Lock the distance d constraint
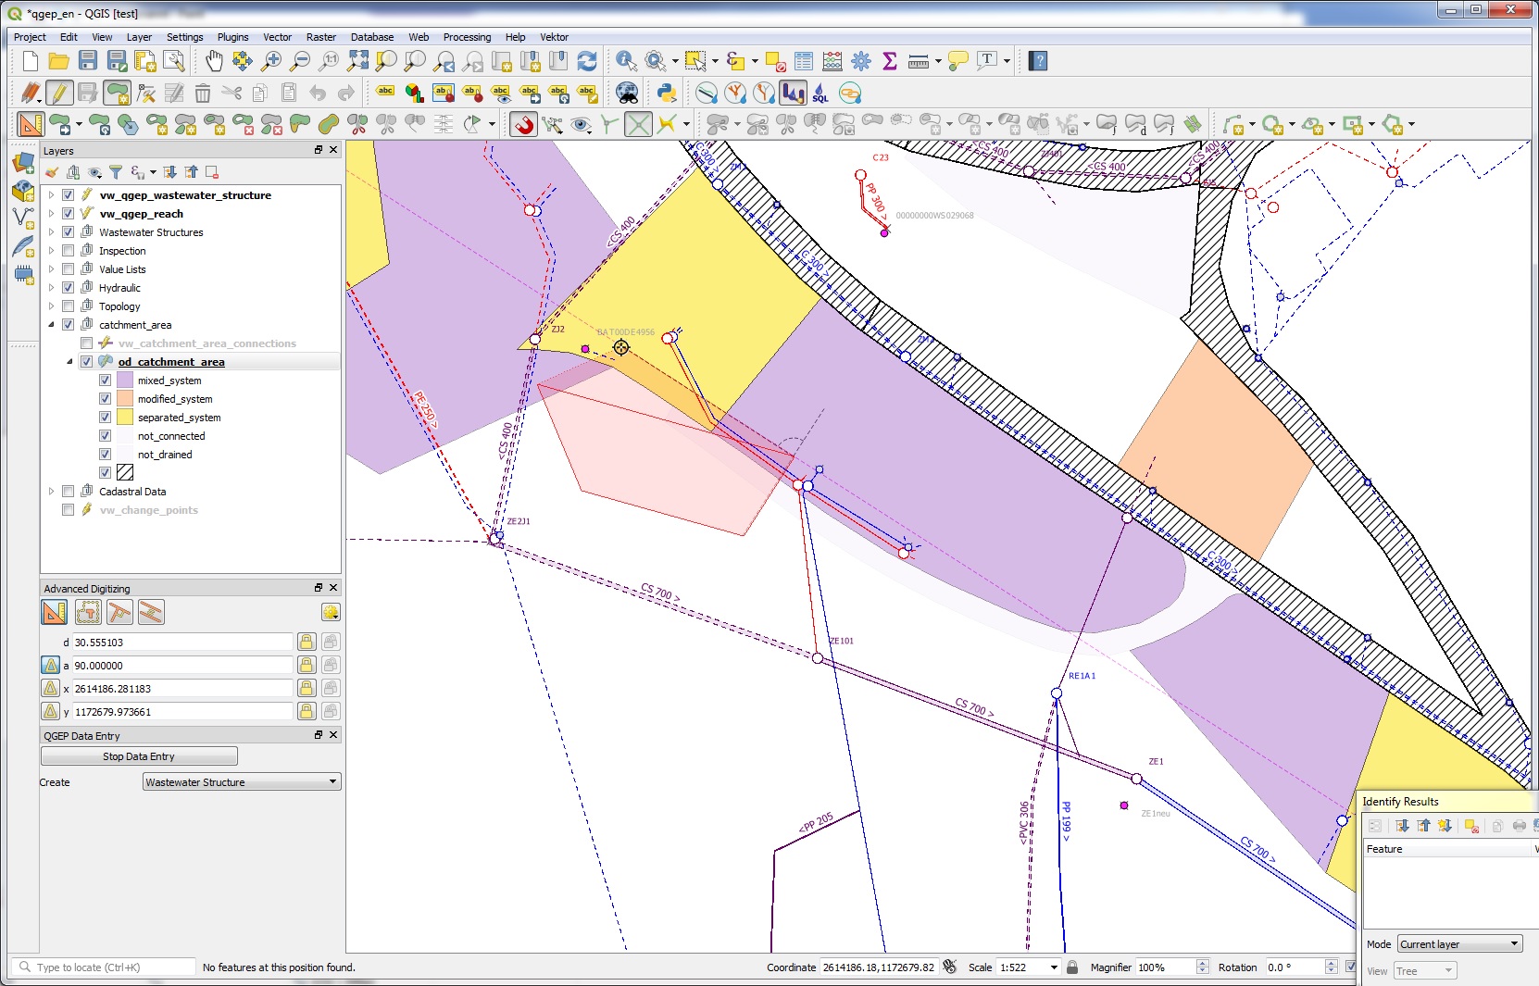The height and width of the screenshot is (986, 1539). click(307, 642)
